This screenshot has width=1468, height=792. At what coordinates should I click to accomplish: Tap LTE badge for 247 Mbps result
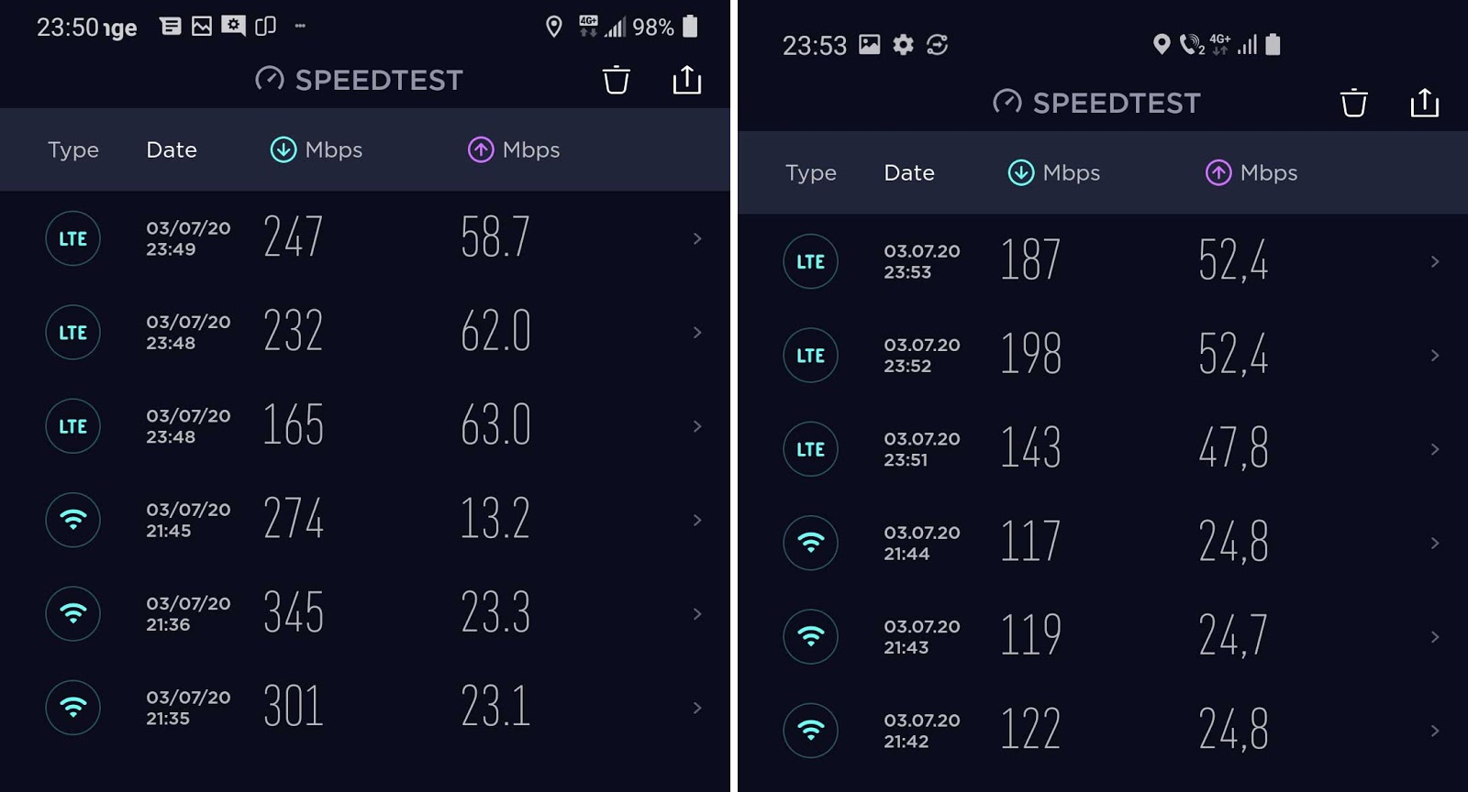click(x=72, y=238)
